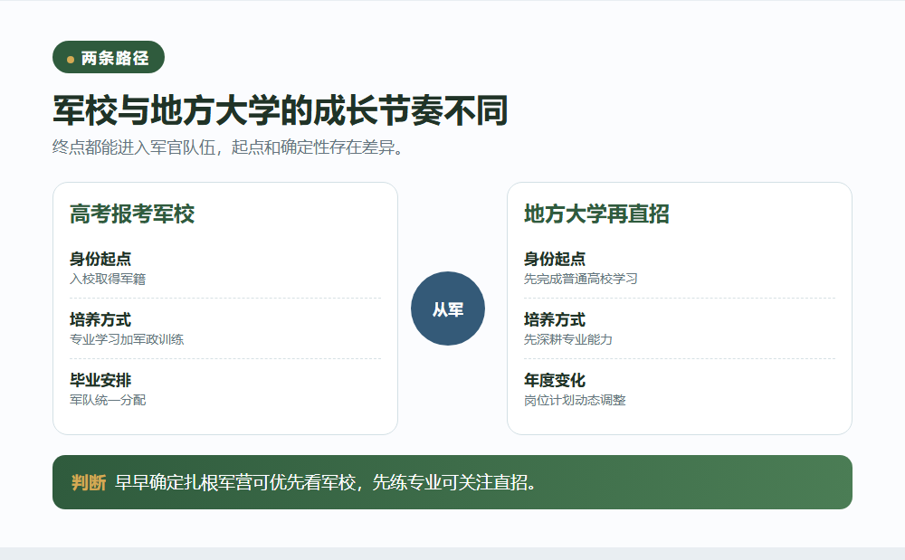Click the text 岗位计划动态调整
This screenshot has width=905, height=560.
coord(575,400)
